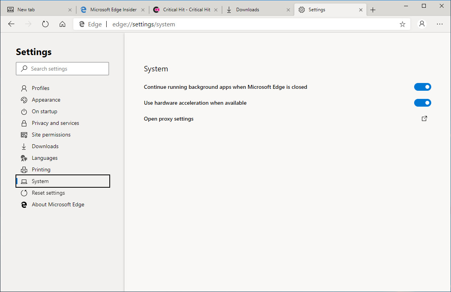Go to Site permissions settings
The image size is (451, 292).
tap(51, 135)
